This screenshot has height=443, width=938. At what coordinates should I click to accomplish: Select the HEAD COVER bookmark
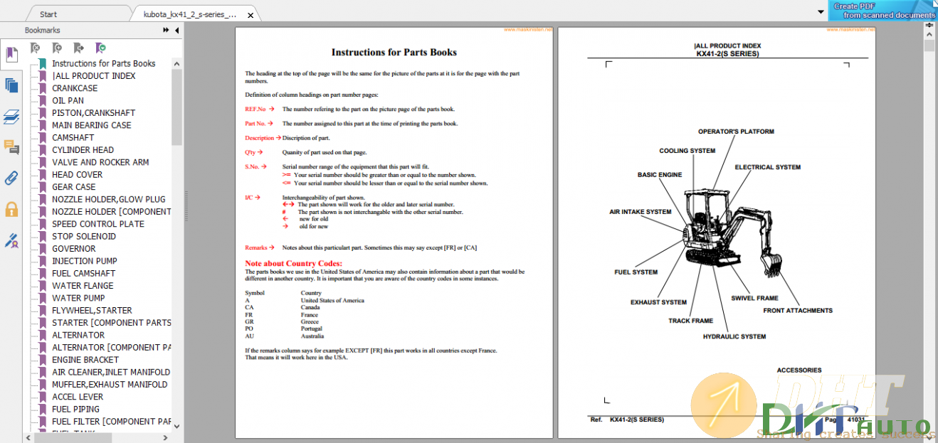(x=77, y=174)
